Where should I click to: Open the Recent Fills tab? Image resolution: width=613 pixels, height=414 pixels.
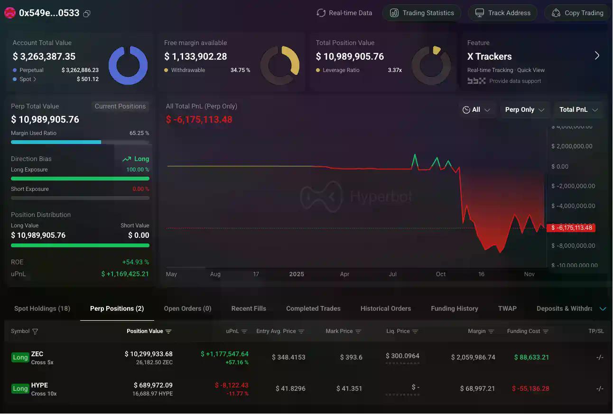[x=249, y=309]
